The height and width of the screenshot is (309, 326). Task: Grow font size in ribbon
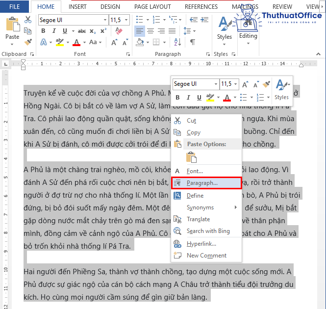(114, 42)
